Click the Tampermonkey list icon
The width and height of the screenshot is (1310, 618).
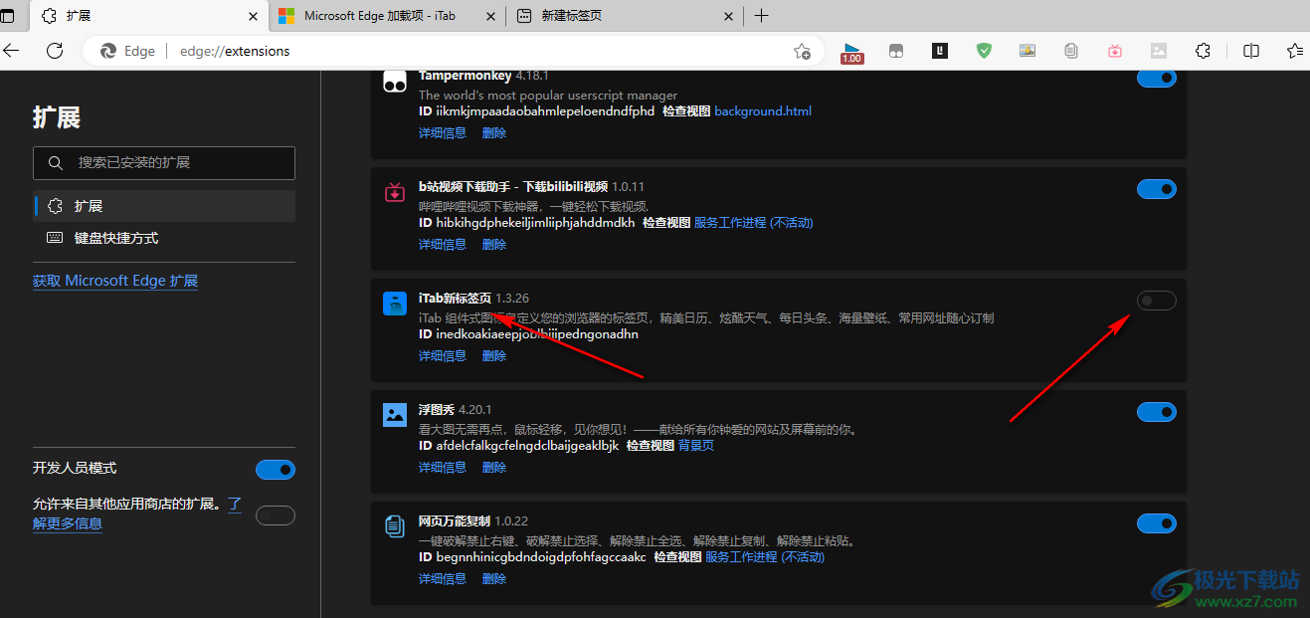[x=395, y=82]
